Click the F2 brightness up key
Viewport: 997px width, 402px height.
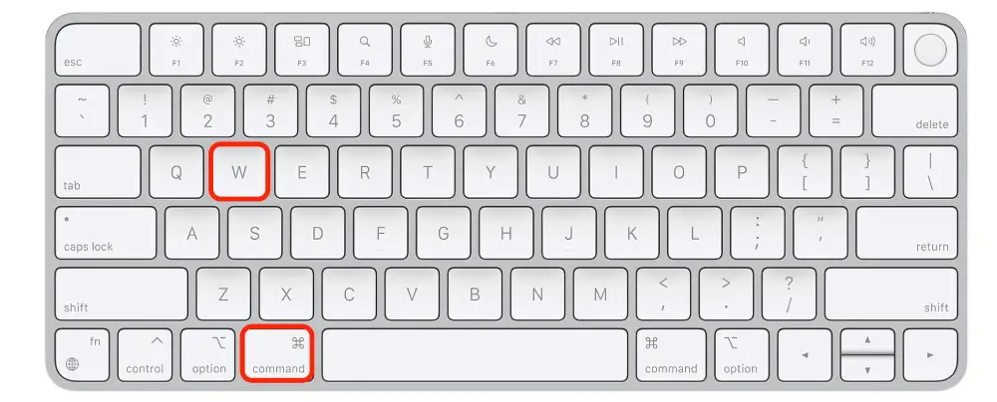[239, 50]
